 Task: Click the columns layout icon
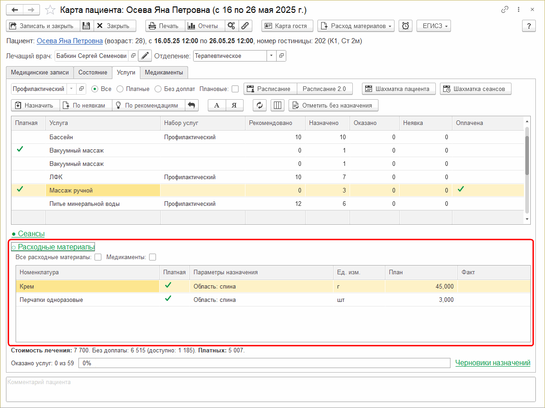pyautogui.click(x=277, y=105)
